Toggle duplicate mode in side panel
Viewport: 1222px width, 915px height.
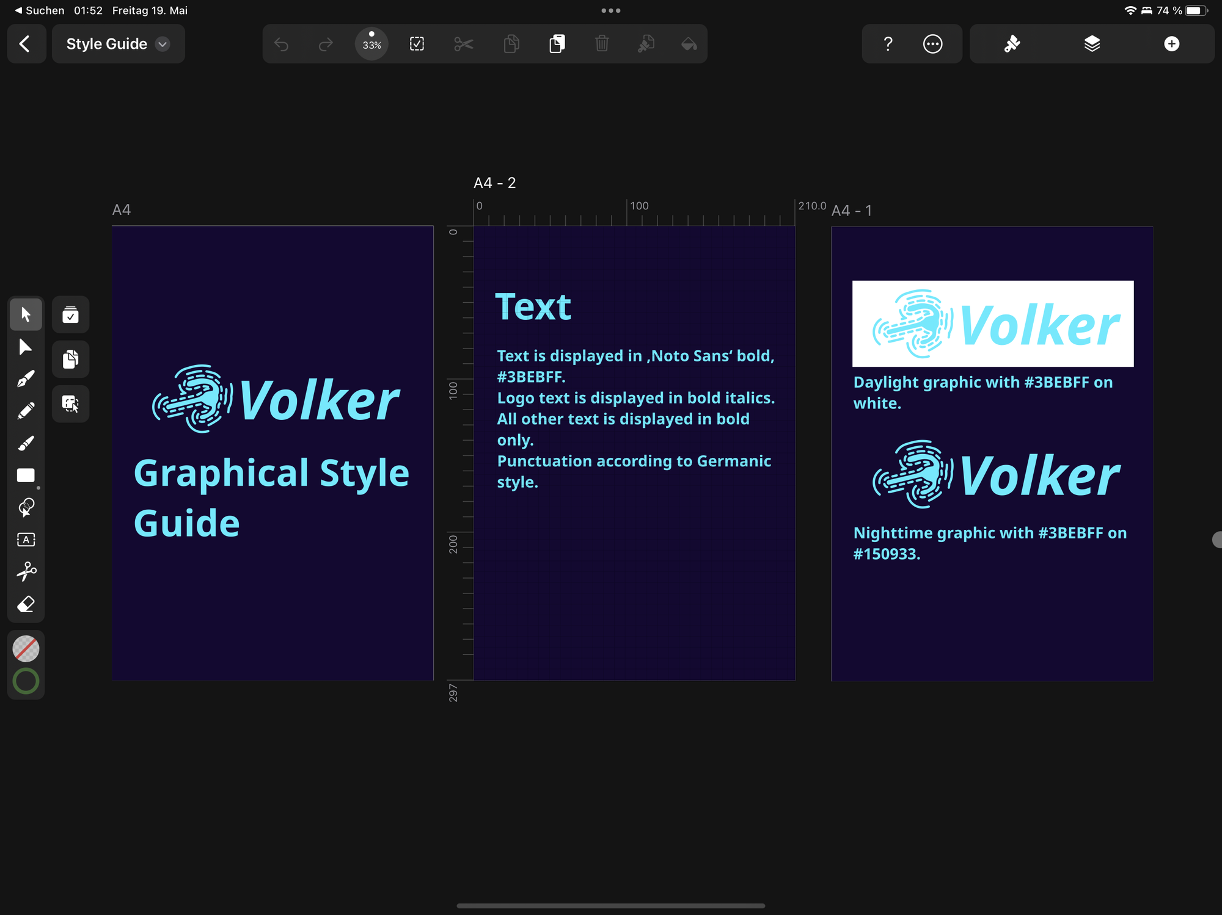[x=70, y=359]
